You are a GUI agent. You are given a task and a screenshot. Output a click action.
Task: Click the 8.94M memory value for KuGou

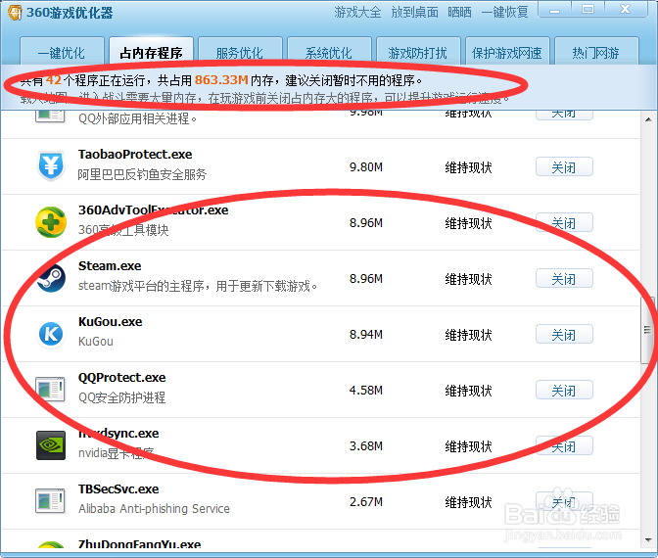tap(366, 335)
